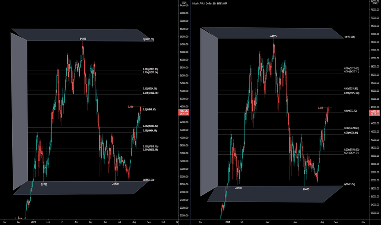This screenshot has width=381, height=225.
Task: Select Fib level label 0.786(57173.81)
Action: coord(150,69)
